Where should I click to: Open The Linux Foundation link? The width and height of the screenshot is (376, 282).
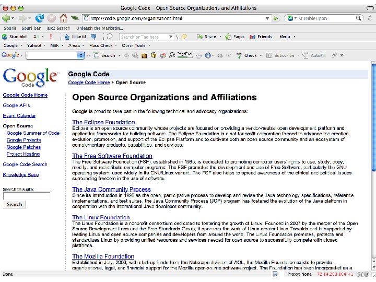click(x=101, y=217)
